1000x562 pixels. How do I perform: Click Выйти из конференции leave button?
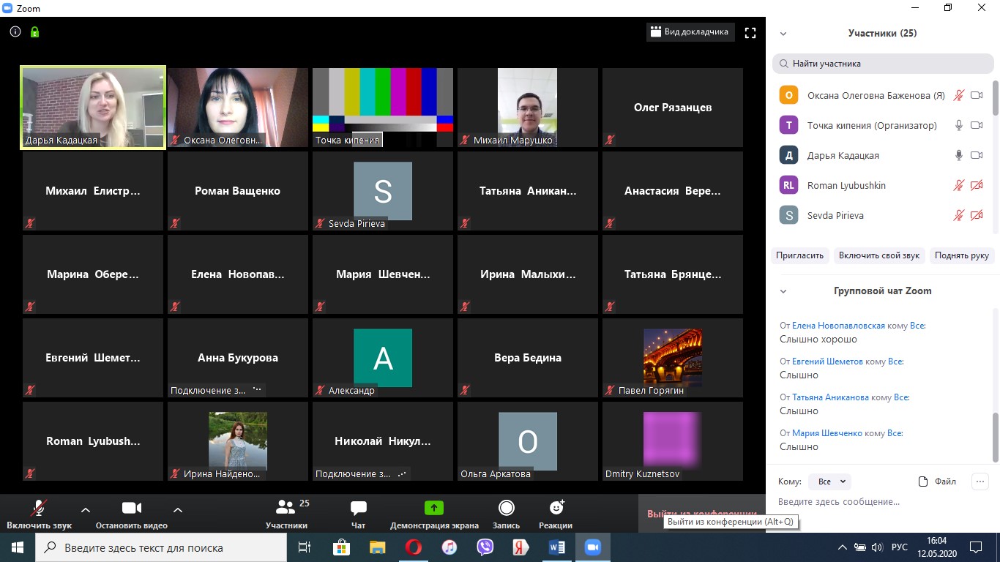click(701, 514)
